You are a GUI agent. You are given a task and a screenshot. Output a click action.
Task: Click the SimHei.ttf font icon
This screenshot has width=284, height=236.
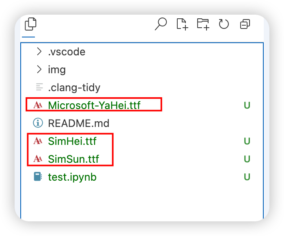[x=38, y=141]
